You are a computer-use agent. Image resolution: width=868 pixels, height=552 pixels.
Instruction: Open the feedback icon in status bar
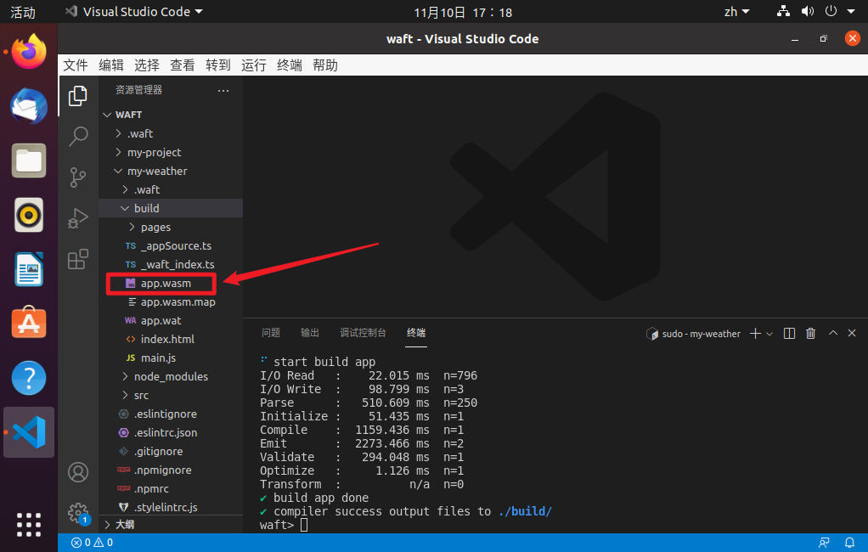(x=824, y=543)
